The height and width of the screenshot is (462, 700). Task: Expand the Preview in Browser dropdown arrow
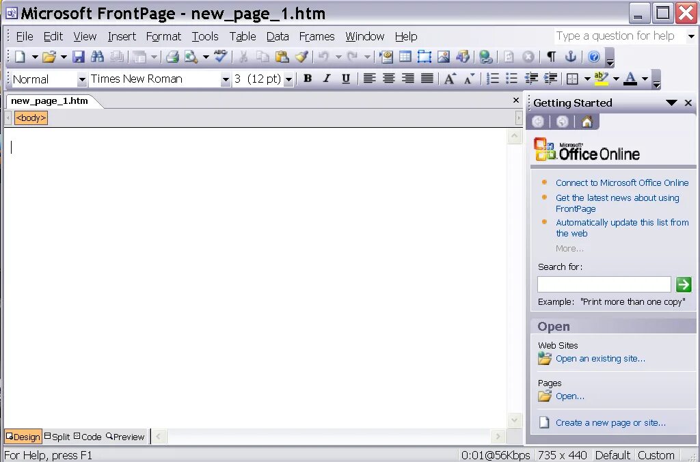[206, 57]
